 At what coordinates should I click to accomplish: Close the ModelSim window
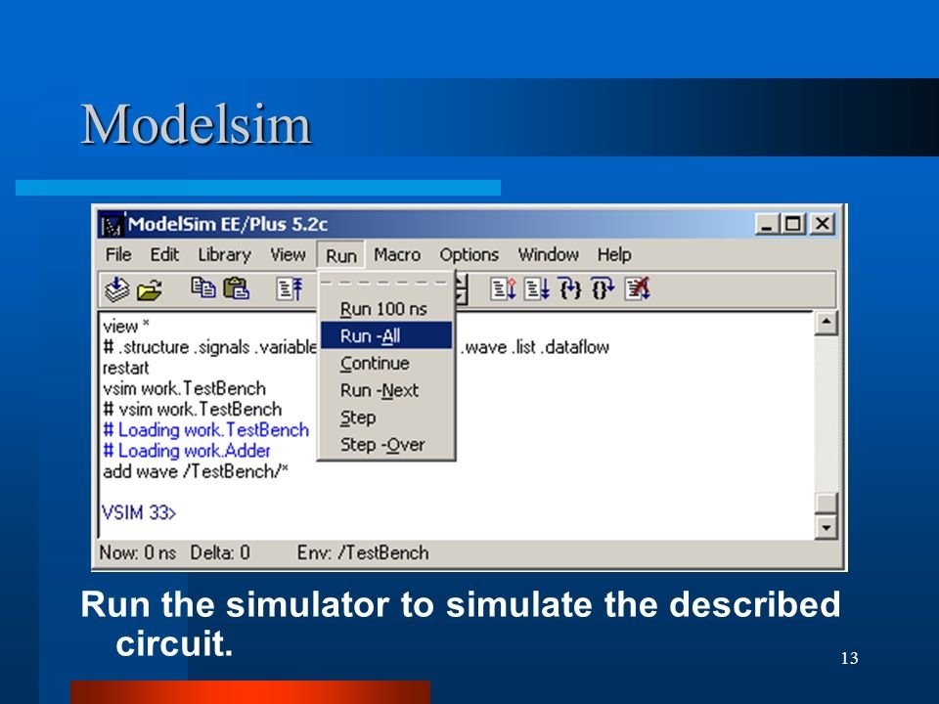tap(823, 225)
